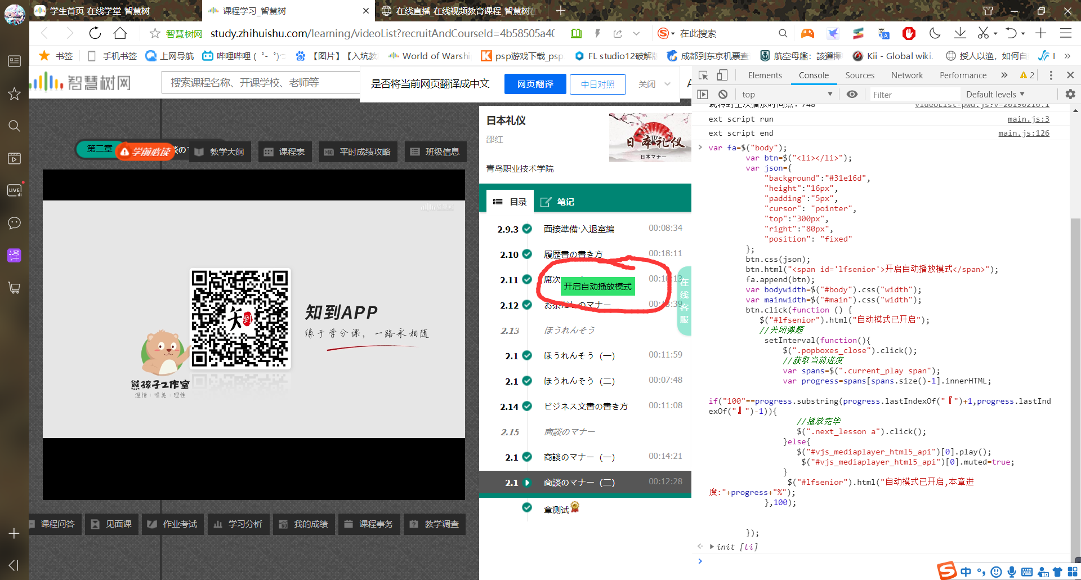
Task: Open the sidebar search icon
Action: [14, 126]
